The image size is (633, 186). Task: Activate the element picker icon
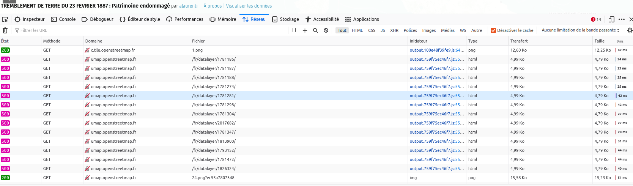coord(5,19)
